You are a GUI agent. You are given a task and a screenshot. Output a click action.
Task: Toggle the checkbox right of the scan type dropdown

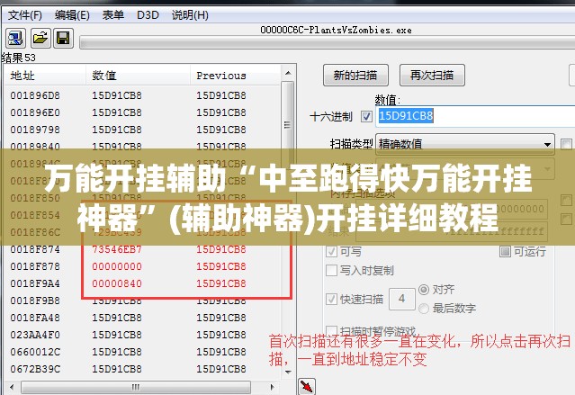pyautogui.click(x=566, y=144)
